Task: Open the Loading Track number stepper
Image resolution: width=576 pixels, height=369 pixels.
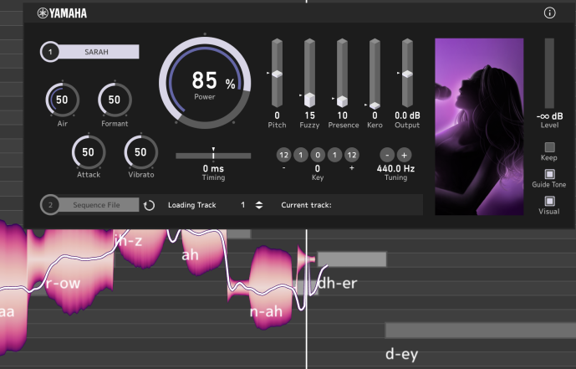Action: click(x=258, y=205)
